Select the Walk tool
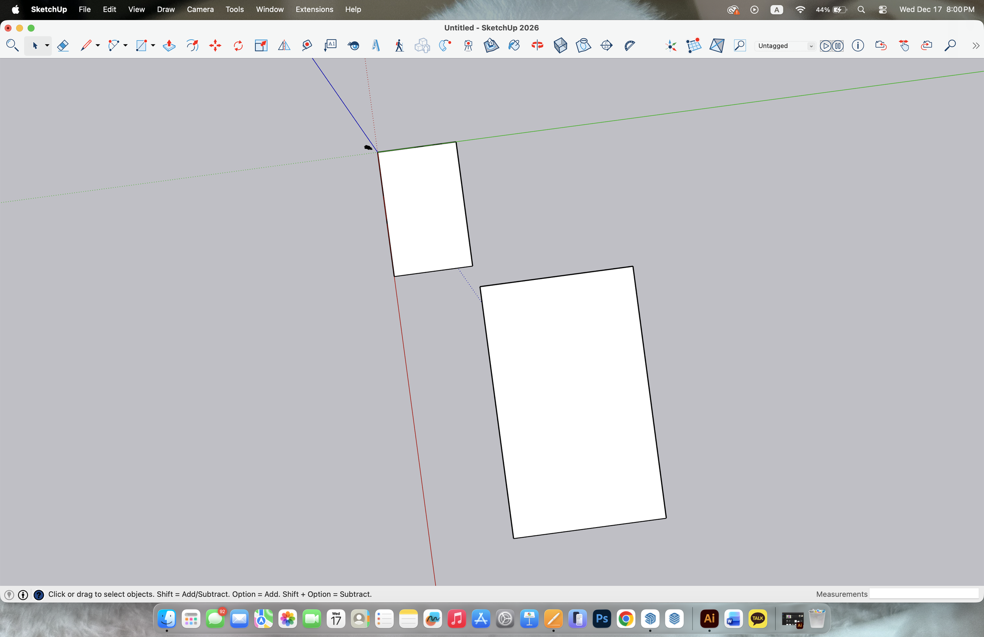The image size is (984, 637). tap(398, 46)
